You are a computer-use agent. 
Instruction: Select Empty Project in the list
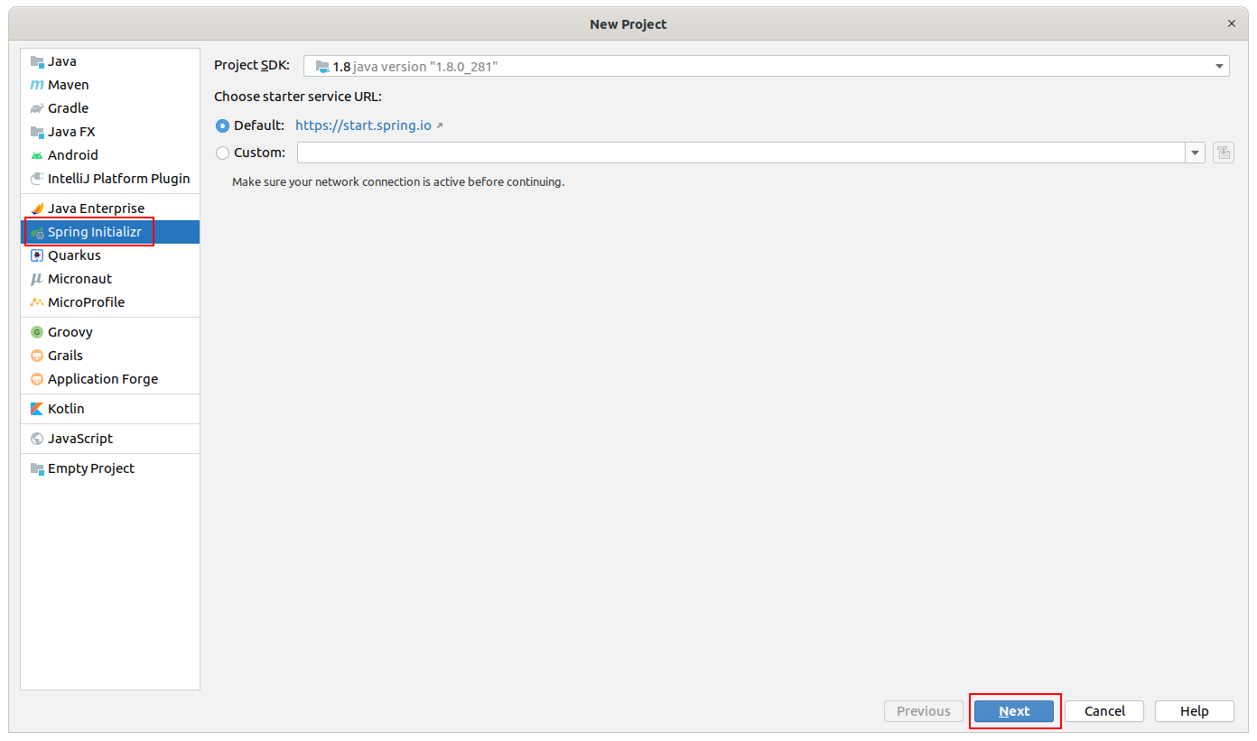(90, 468)
